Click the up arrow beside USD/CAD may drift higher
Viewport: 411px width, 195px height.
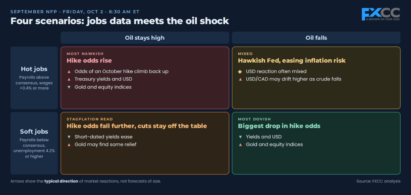(x=240, y=79)
